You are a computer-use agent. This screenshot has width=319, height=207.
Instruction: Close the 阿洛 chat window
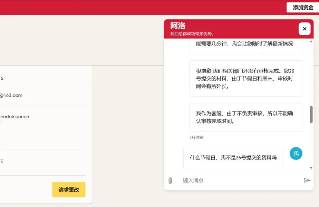click(304, 29)
